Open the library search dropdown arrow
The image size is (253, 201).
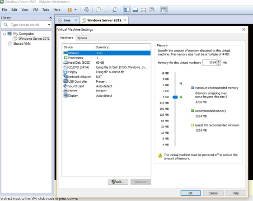click(x=49, y=25)
